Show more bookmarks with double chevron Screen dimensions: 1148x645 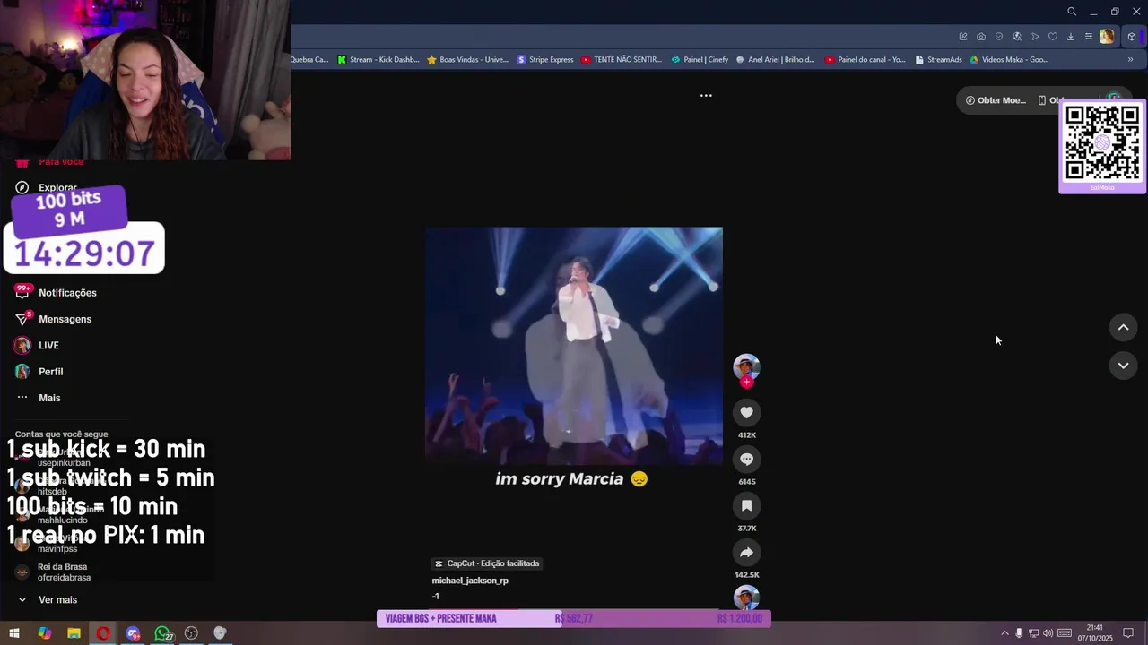click(x=1130, y=60)
